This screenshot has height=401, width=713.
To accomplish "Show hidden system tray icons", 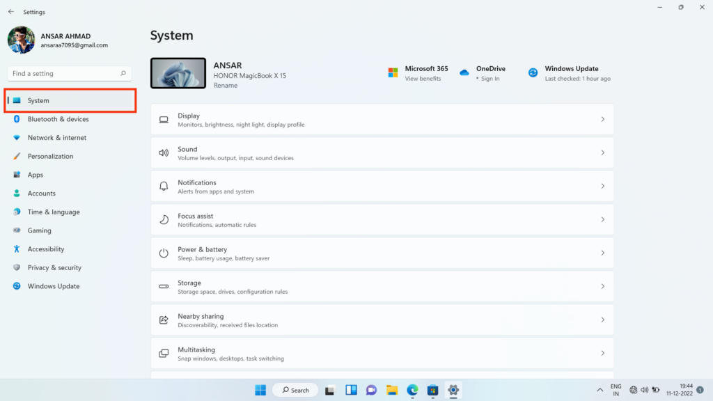I will [x=600, y=390].
